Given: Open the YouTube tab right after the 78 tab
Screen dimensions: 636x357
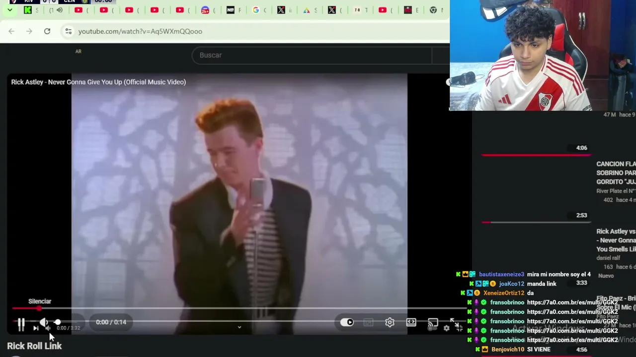Looking at the screenshot, I should (387, 10).
